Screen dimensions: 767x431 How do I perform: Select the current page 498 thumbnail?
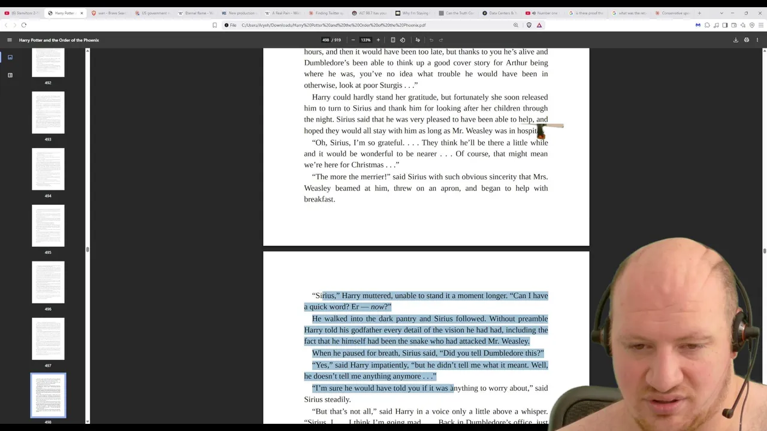coord(48,395)
